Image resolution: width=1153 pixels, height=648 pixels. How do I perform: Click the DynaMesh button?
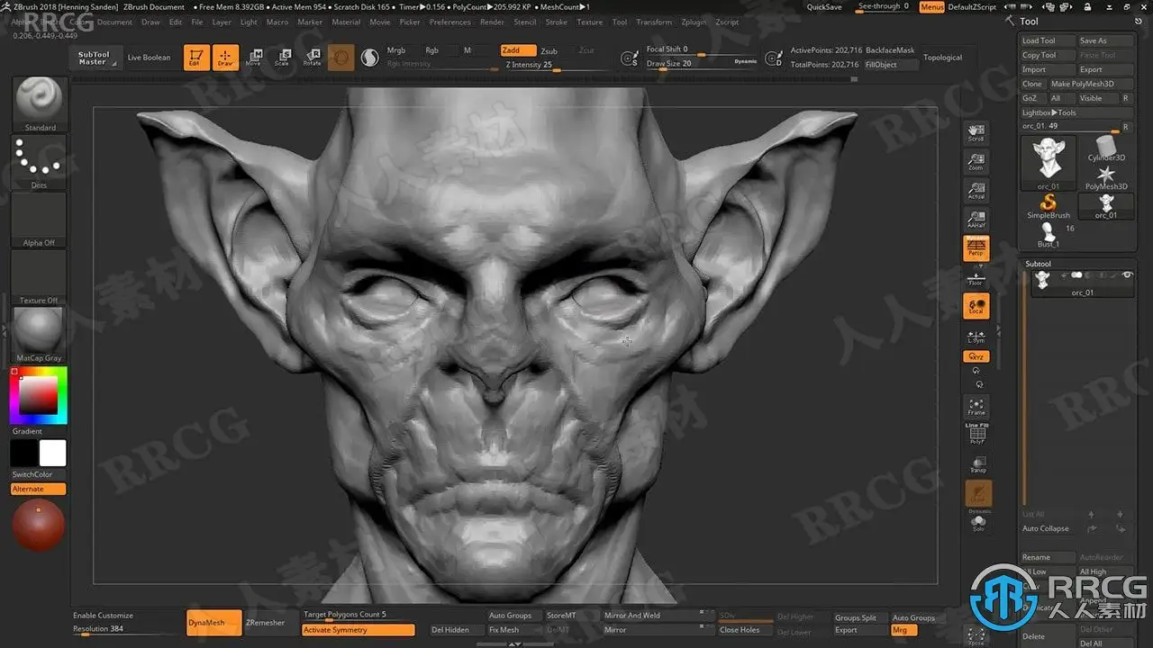click(213, 623)
